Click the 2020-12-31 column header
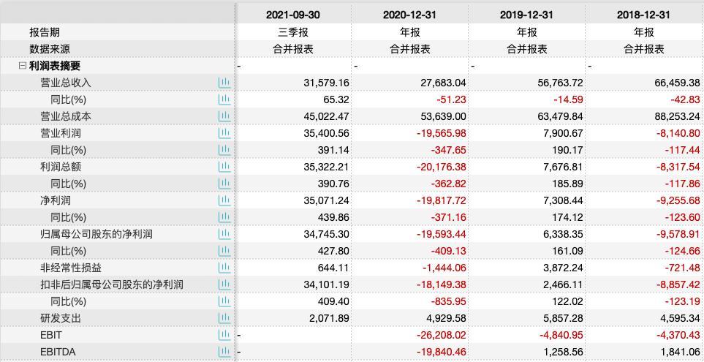Screen dimensions: 704x362 coord(410,15)
